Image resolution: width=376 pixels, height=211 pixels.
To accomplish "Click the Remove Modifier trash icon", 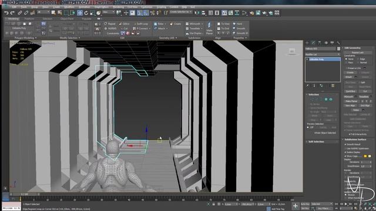I will tap(333, 86).
